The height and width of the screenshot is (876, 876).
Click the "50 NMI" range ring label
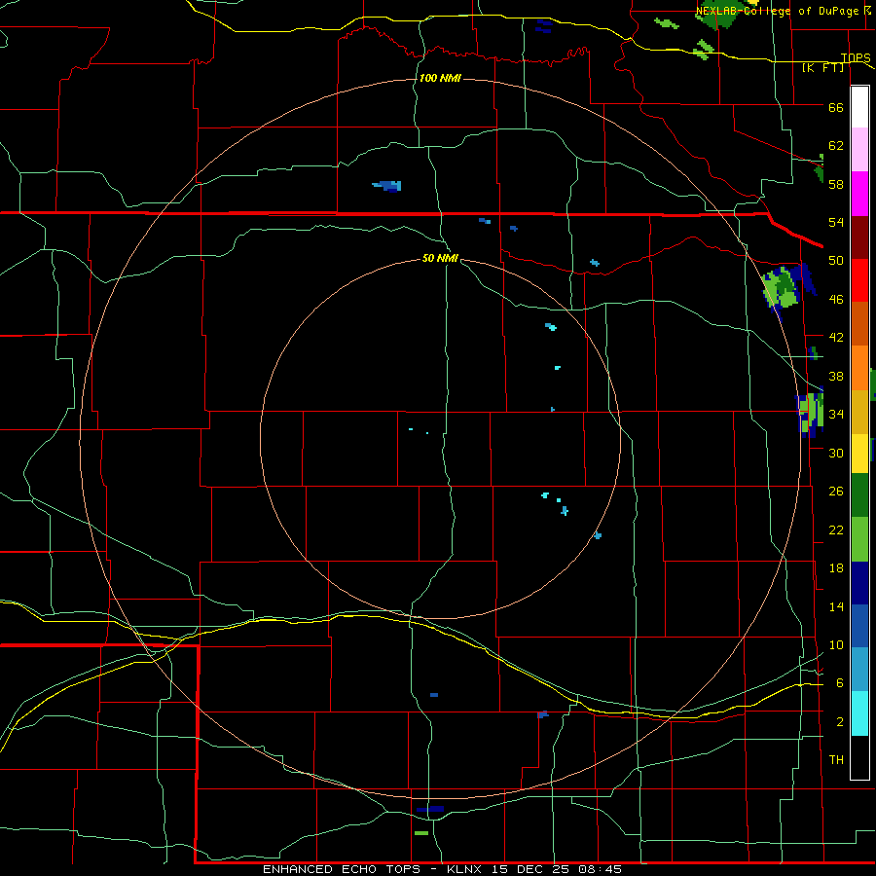(x=440, y=258)
